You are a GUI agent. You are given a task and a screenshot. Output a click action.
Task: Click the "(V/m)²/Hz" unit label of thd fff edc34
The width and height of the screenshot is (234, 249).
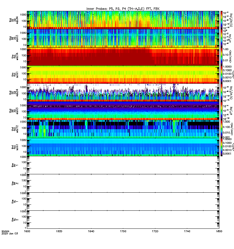click(x=231, y=92)
